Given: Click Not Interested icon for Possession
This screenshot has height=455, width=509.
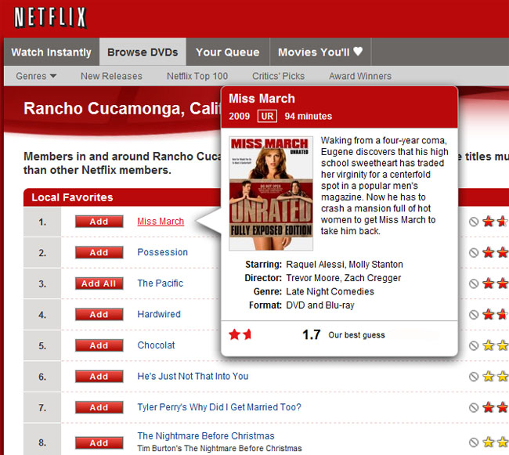Looking at the screenshot, I should [474, 252].
